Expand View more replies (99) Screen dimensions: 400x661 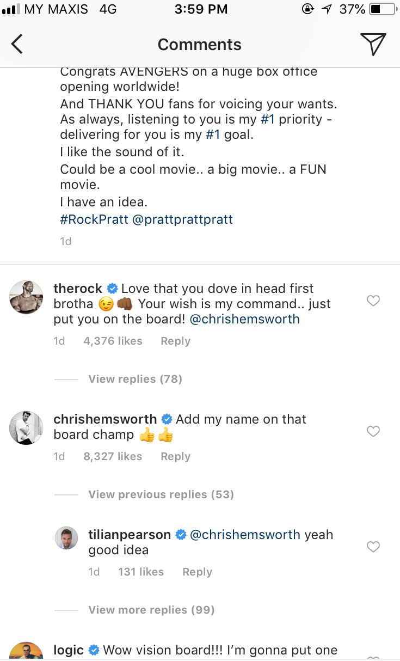tap(151, 610)
